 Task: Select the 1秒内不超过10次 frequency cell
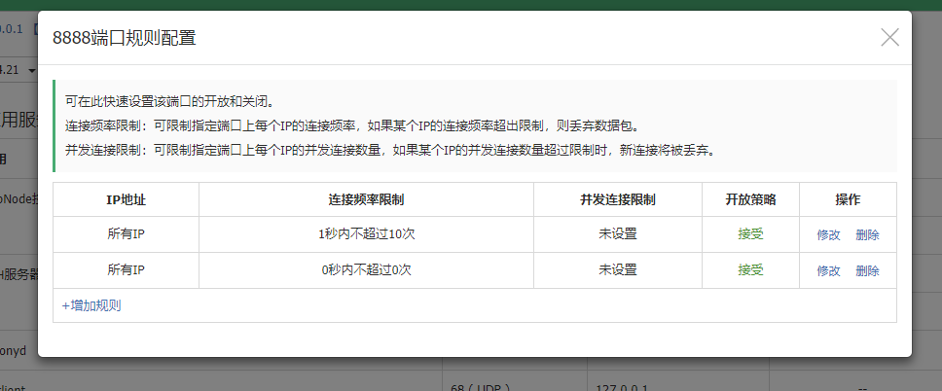pyautogui.click(x=366, y=234)
